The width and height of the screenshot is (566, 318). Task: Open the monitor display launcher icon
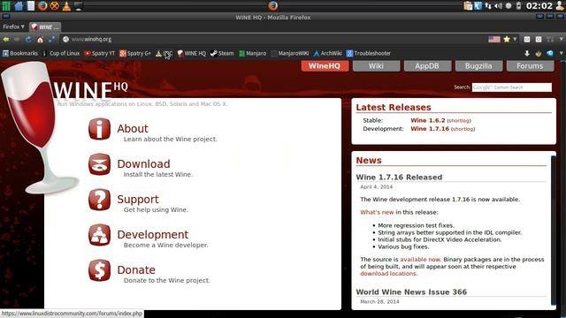(79, 6)
